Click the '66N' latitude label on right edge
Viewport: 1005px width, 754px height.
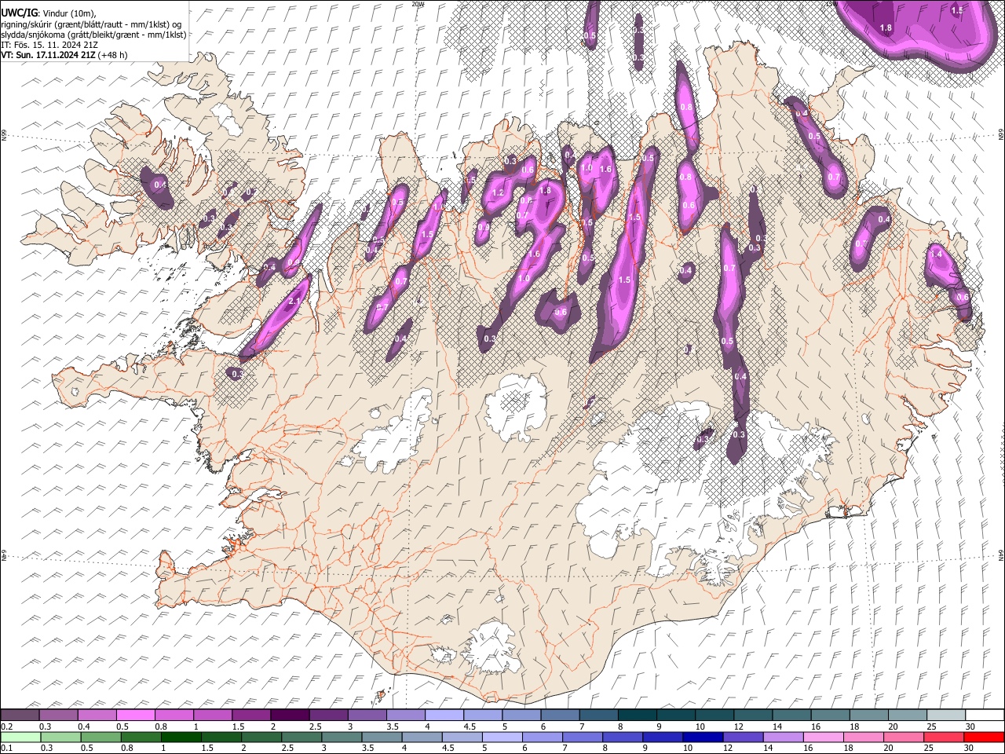1001,136
